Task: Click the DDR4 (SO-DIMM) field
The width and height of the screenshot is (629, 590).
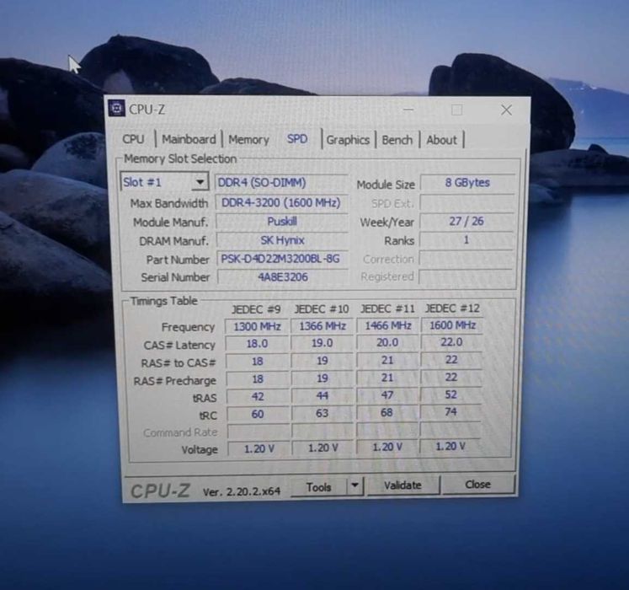Action: click(x=281, y=183)
